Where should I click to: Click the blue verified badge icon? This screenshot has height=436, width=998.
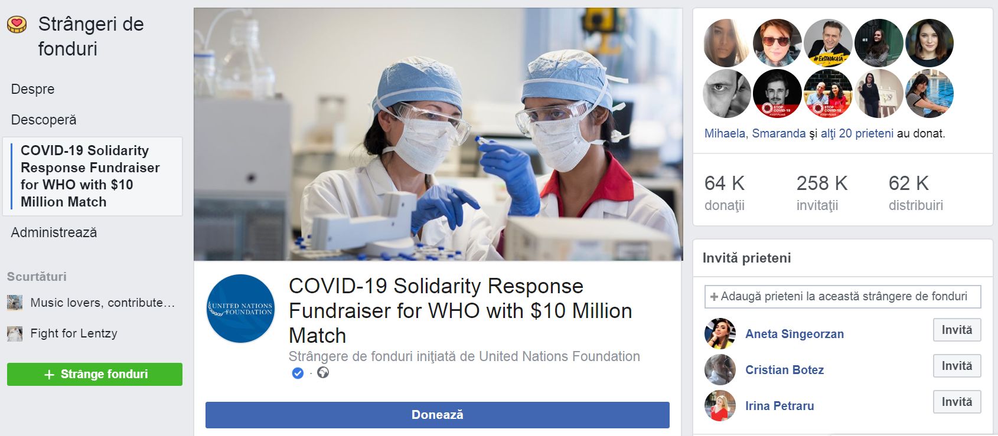click(298, 373)
